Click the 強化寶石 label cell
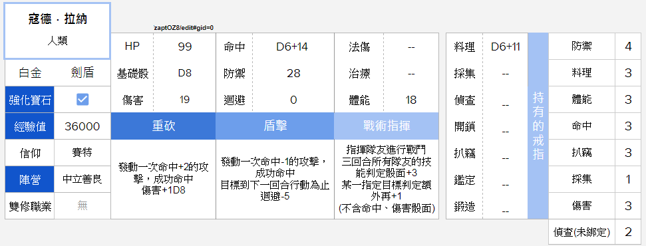 [x=30, y=99]
